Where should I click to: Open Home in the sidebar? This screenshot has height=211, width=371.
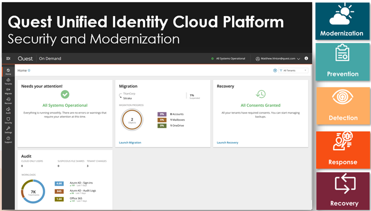8,71
